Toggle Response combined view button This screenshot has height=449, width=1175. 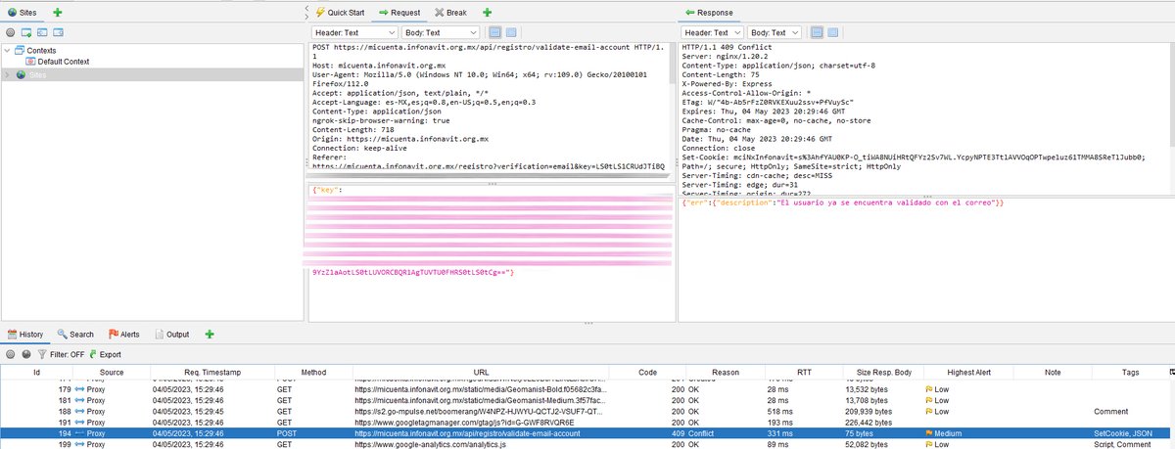[835, 32]
